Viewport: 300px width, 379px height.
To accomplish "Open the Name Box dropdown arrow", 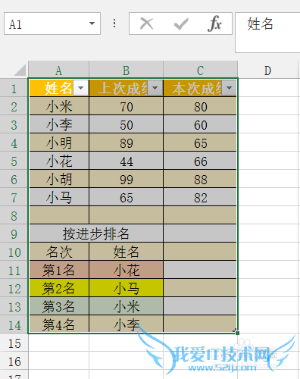I will click(92, 23).
